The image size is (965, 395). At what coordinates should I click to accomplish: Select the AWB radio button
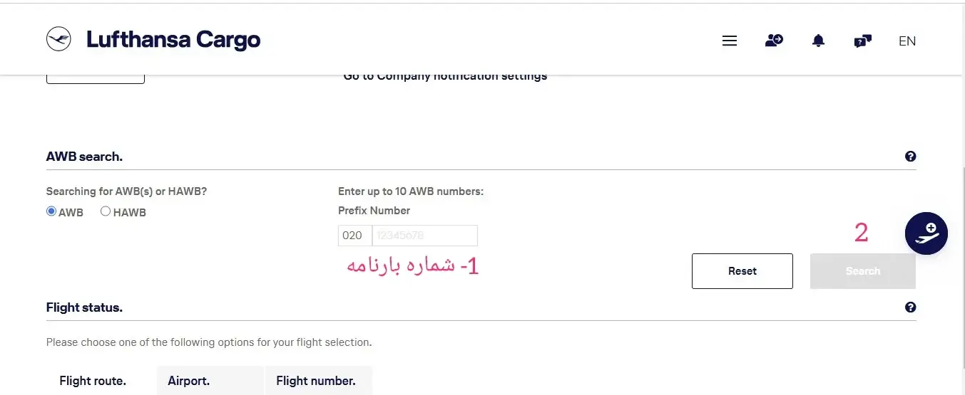pyautogui.click(x=51, y=211)
